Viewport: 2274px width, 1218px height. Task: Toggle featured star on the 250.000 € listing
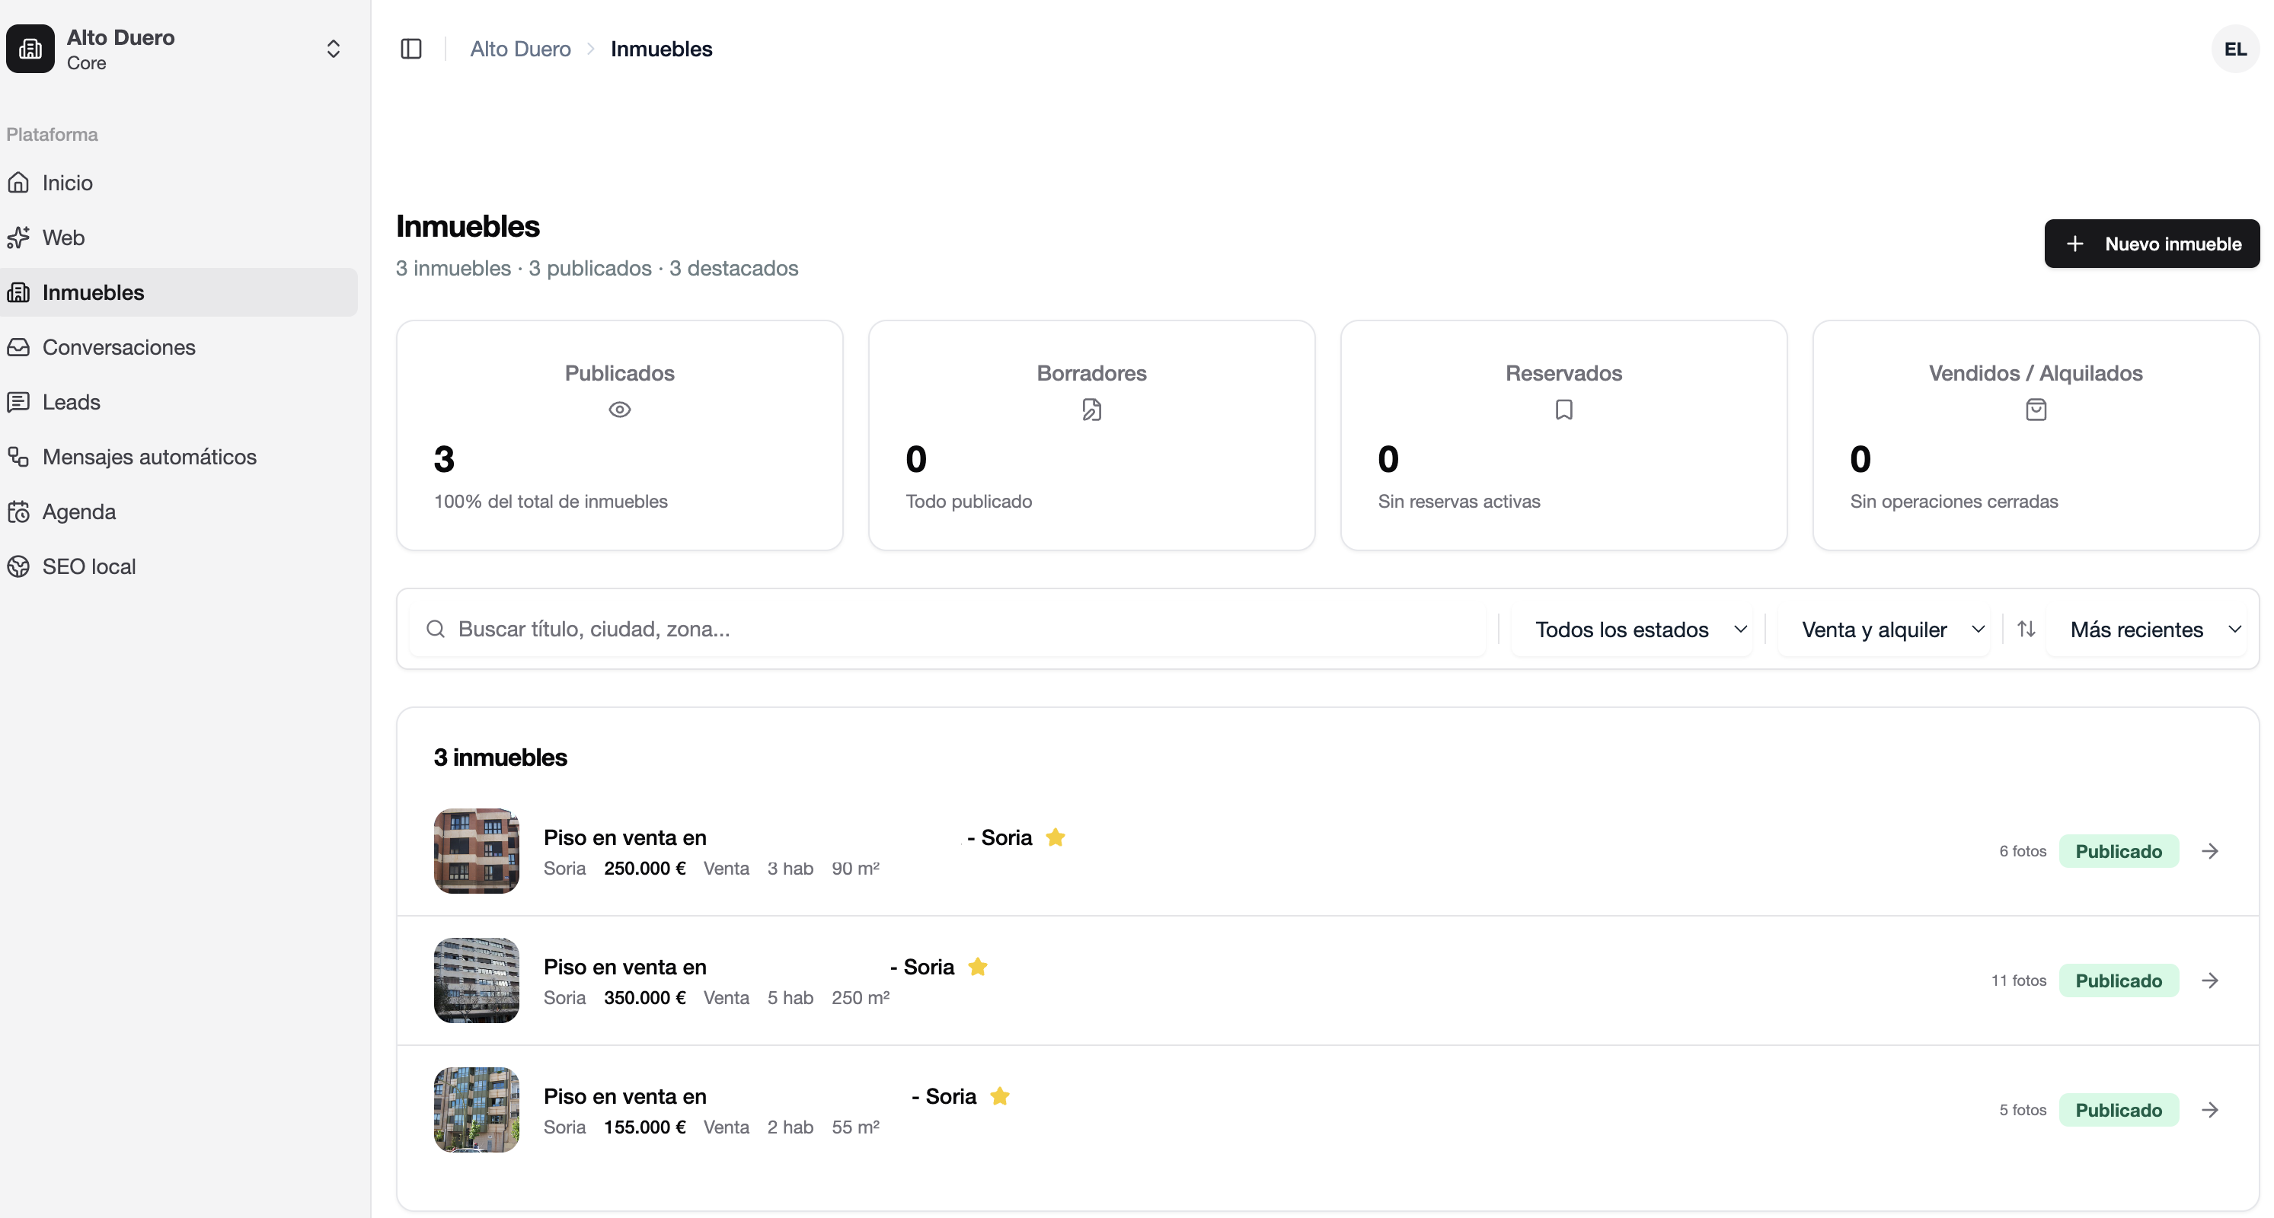point(1055,837)
